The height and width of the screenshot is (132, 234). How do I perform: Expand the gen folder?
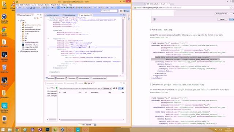pos(21,25)
